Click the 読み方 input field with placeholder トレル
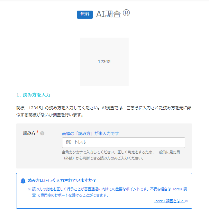 123,142
